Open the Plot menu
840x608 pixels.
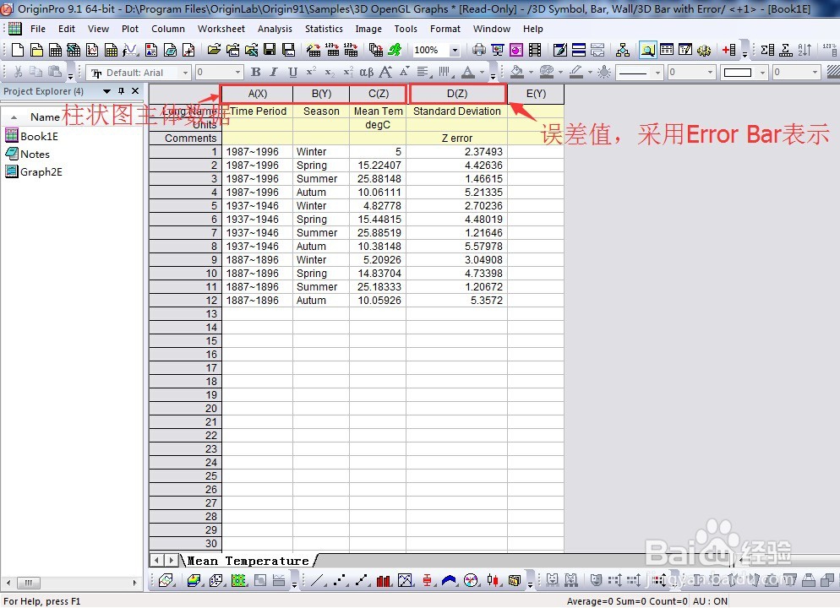[x=129, y=29]
